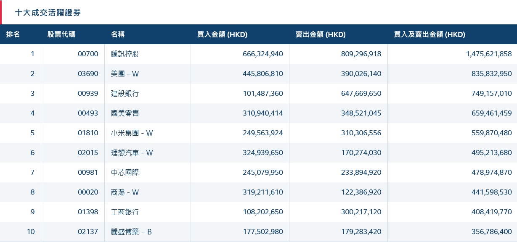Select stock code 00700
The width and height of the screenshot is (517, 242).
88,54
